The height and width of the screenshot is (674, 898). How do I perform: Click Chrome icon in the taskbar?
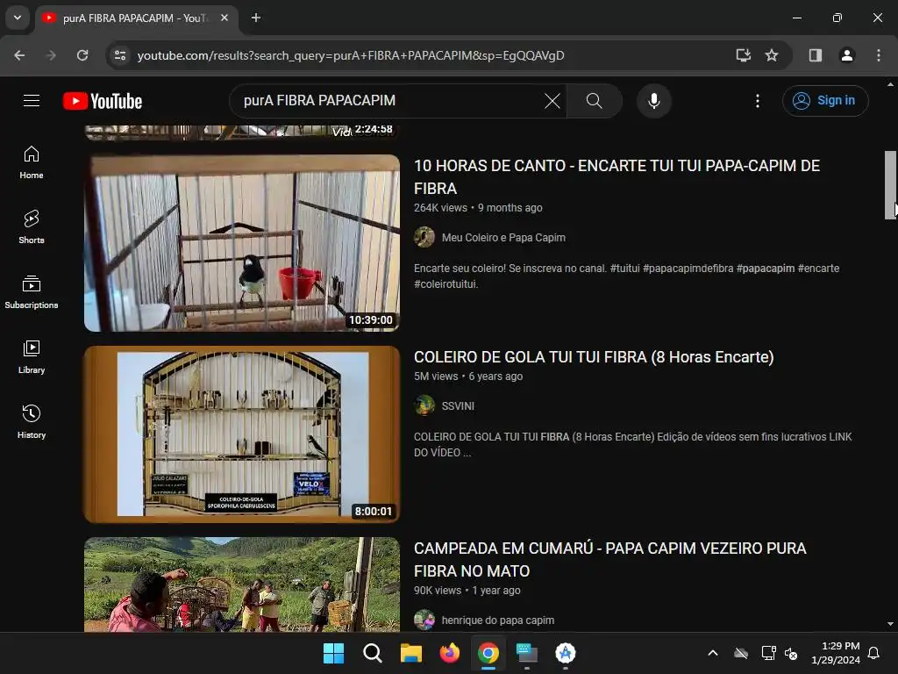pos(488,653)
